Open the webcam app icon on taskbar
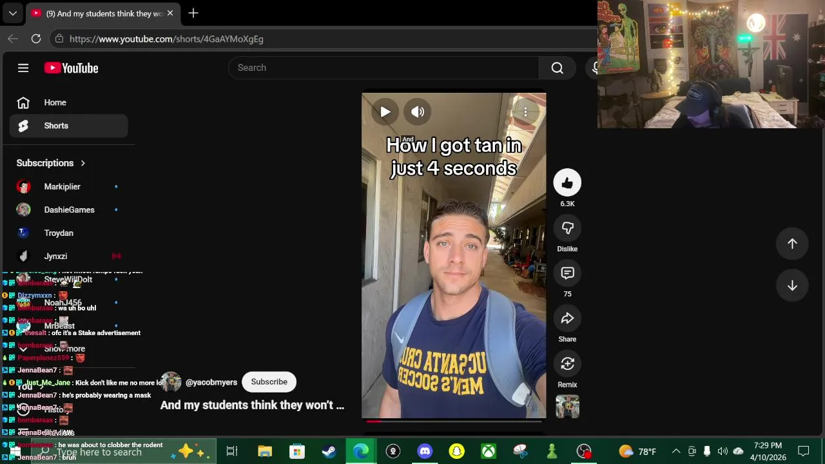825x464 pixels. [393, 451]
